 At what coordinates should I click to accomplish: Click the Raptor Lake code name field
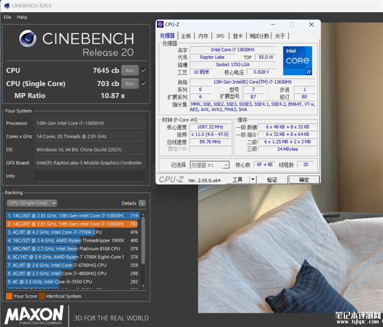click(212, 57)
